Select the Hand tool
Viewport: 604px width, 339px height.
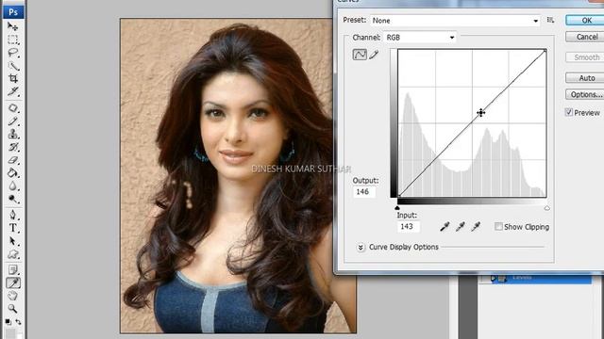(12, 296)
